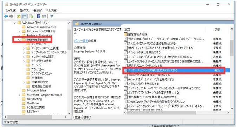237x128 pixels.
Task: Select PC 設定の同期 tree folder
Action: coord(36,107)
